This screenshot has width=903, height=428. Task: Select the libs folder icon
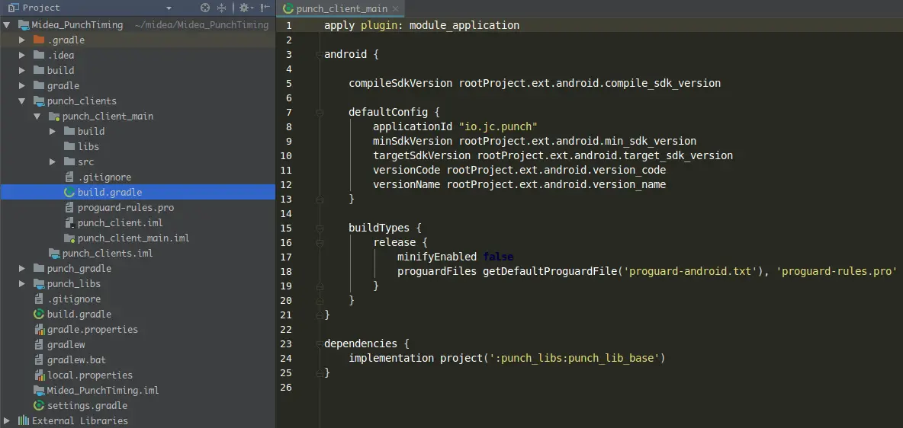[x=69, y=146]
